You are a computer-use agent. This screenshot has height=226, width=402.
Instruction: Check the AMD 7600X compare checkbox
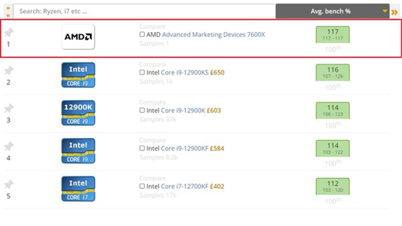click(x=142, y=34)
